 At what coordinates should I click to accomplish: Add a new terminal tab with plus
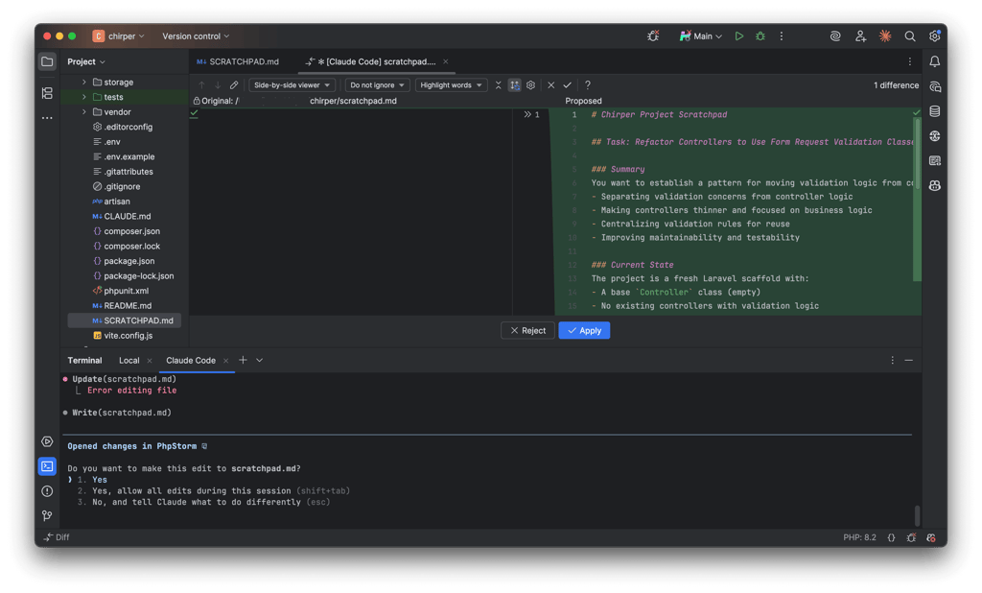pyautogui.click(x=243, y=360)
